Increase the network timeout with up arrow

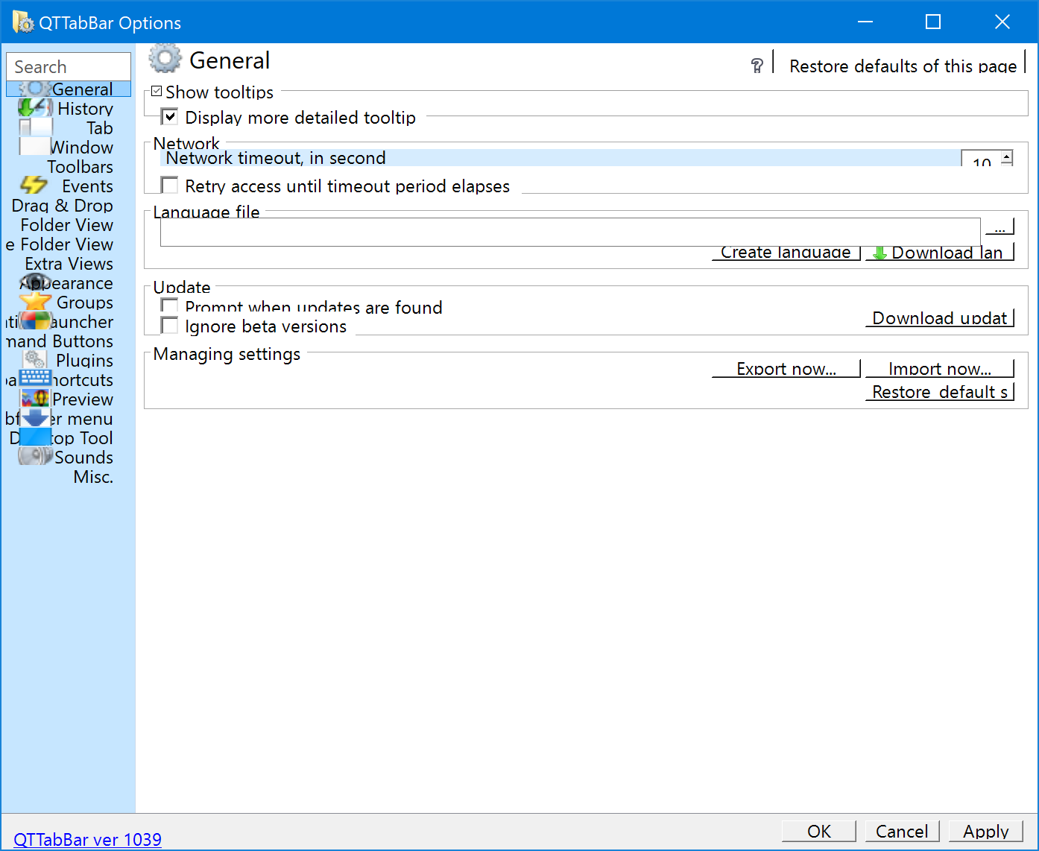pos(1007,157)
